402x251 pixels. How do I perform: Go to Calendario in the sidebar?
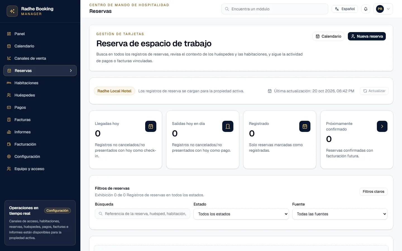point(40,46)
